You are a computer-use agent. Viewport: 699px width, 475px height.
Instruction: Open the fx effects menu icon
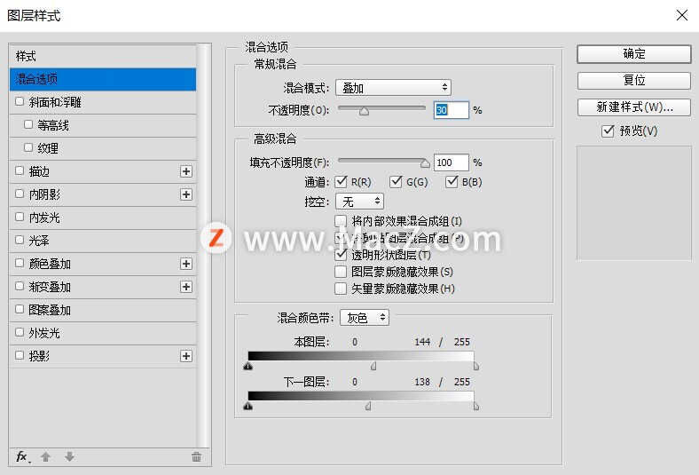tap(22, 456)
